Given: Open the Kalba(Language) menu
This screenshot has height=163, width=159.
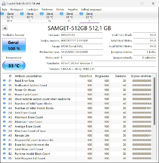Looking at the screenshot, I should click(x=91, y=9).
